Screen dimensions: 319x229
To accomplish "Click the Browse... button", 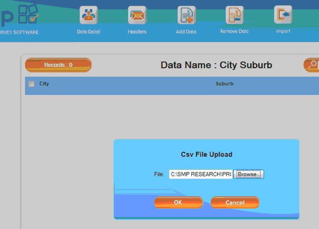I will pyautogui.click(x=248, y=174).
